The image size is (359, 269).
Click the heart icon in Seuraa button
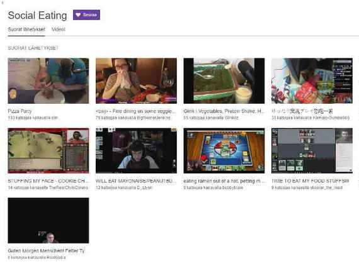[x=78, y=15]
